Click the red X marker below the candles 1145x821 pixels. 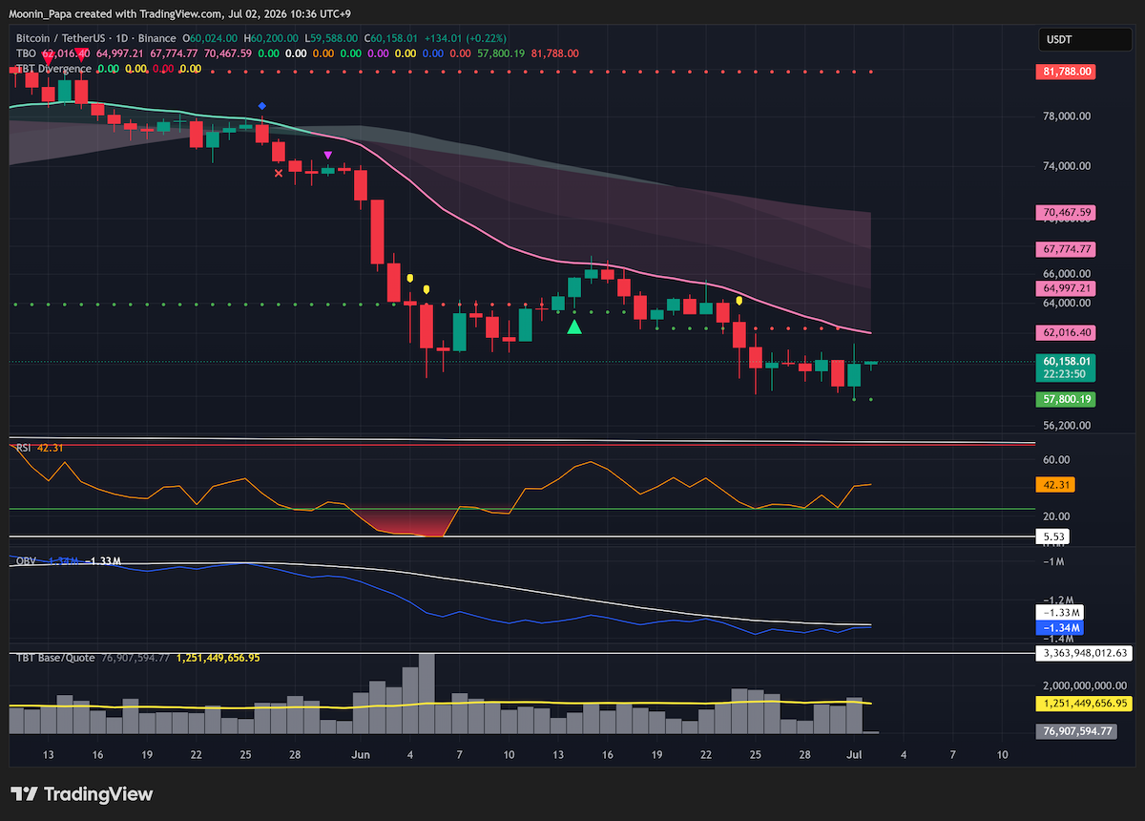click(x=279, y=173)
